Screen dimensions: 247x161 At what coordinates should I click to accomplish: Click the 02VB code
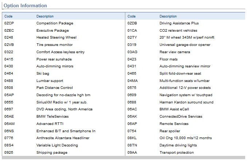point(9,45)
